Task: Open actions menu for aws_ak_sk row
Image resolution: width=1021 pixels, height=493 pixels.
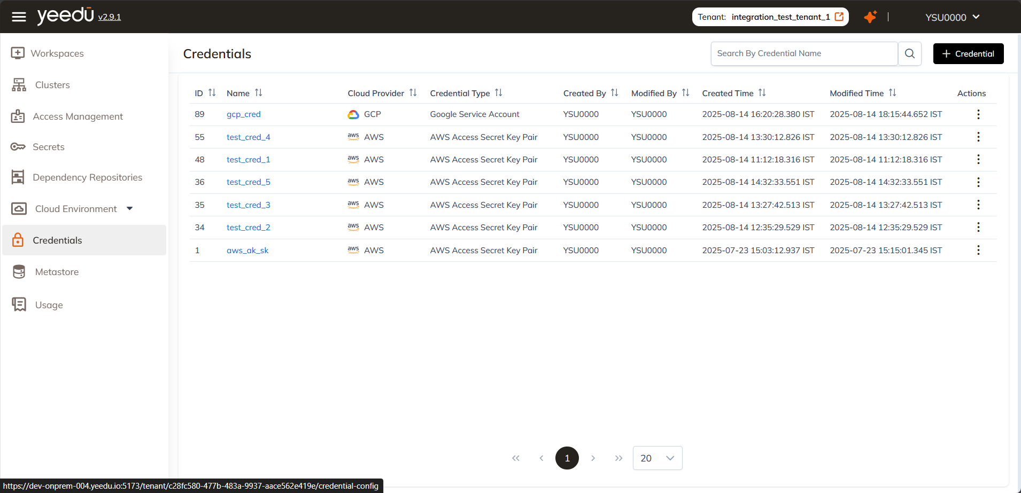Action: 978,250
